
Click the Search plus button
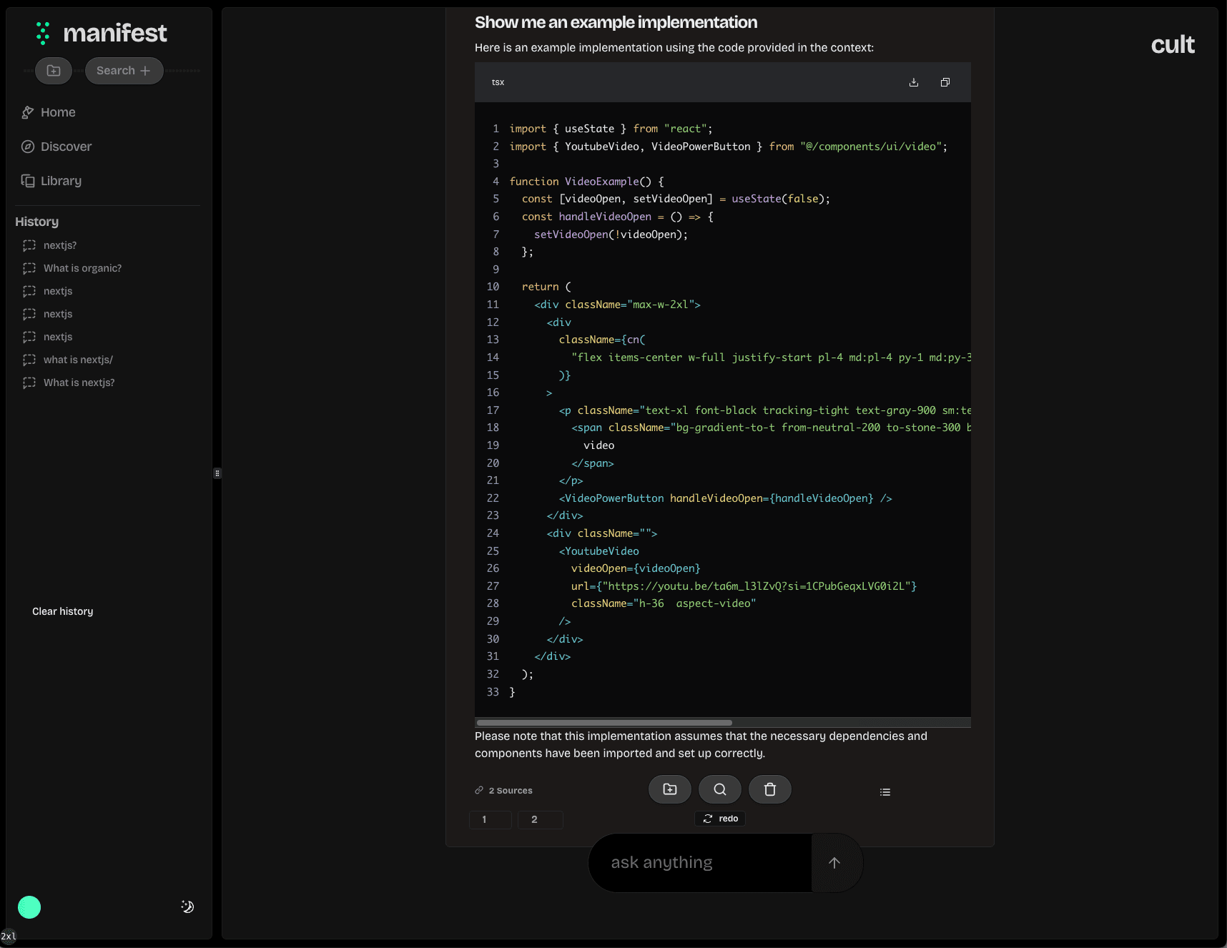124,71
